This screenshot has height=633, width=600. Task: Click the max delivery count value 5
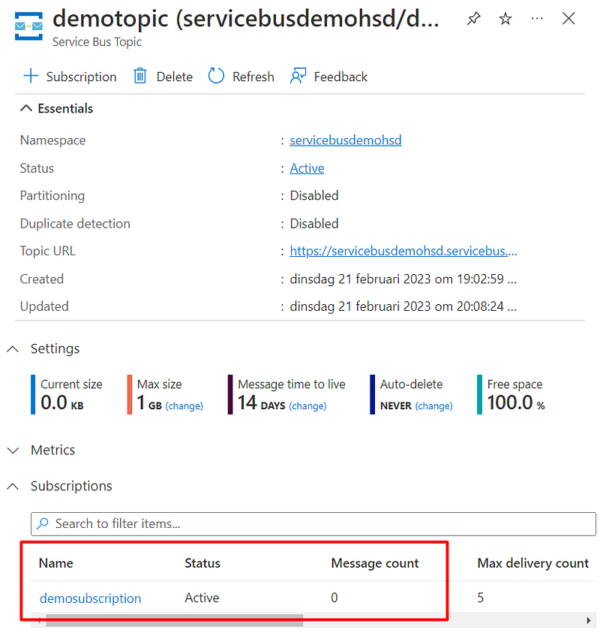pyautogui.click(x=481, y=598)
